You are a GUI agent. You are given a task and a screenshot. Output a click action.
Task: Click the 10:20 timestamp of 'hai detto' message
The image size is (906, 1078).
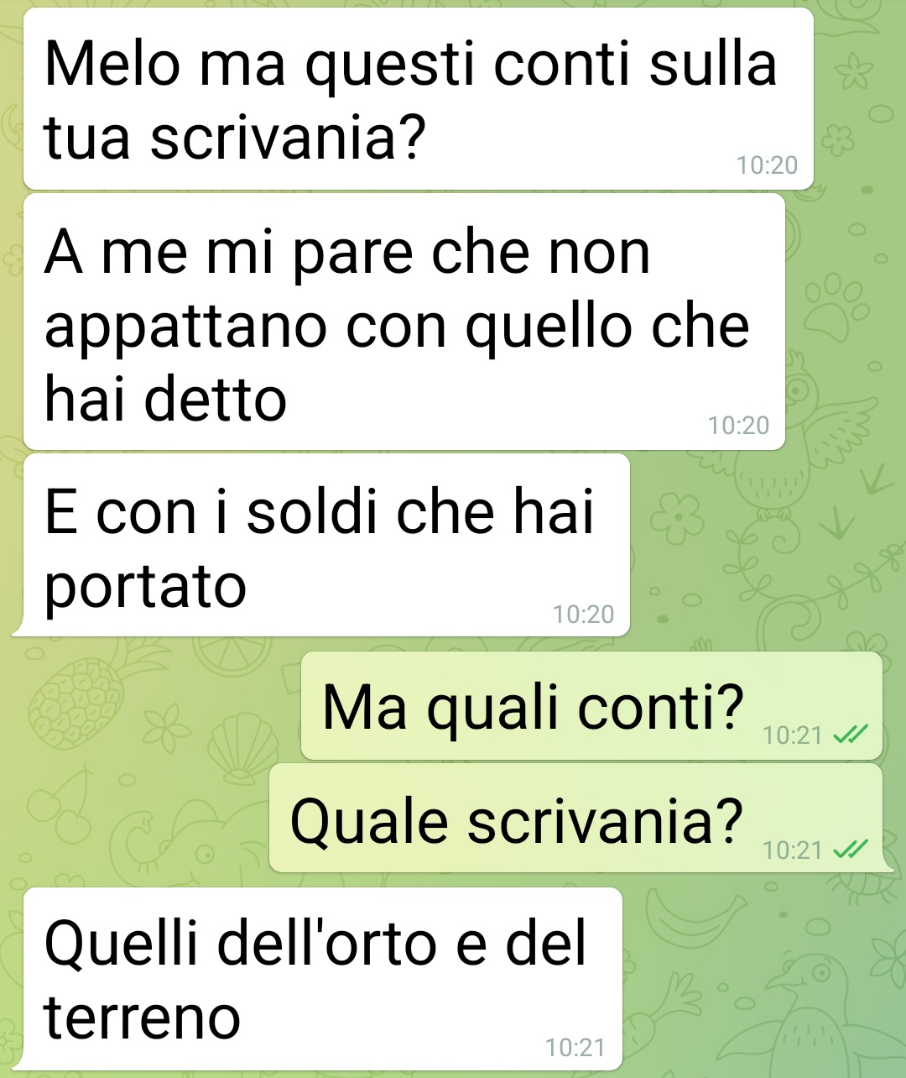738,426
